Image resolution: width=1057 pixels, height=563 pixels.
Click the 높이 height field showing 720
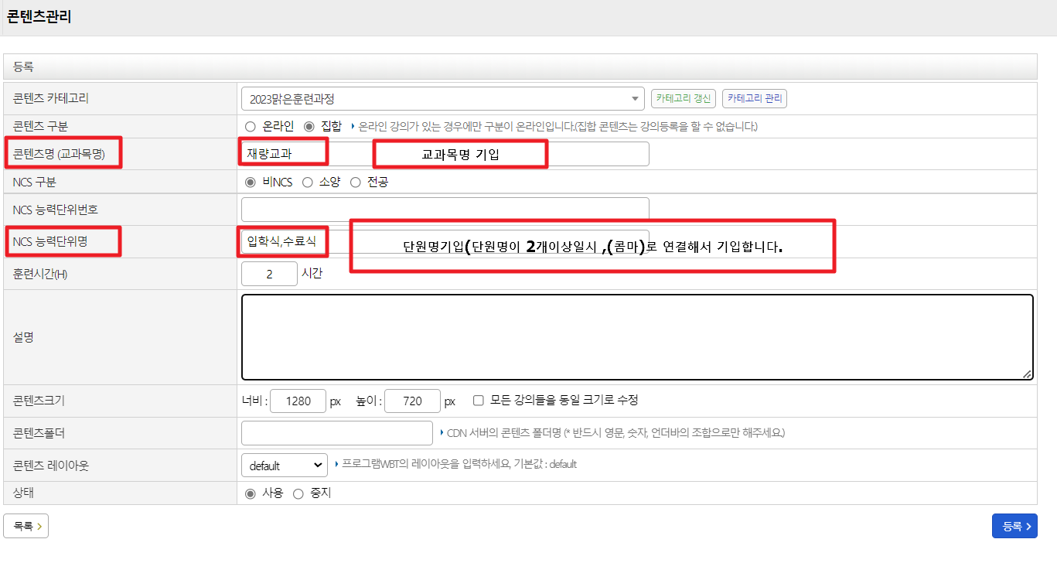(412, 401)
